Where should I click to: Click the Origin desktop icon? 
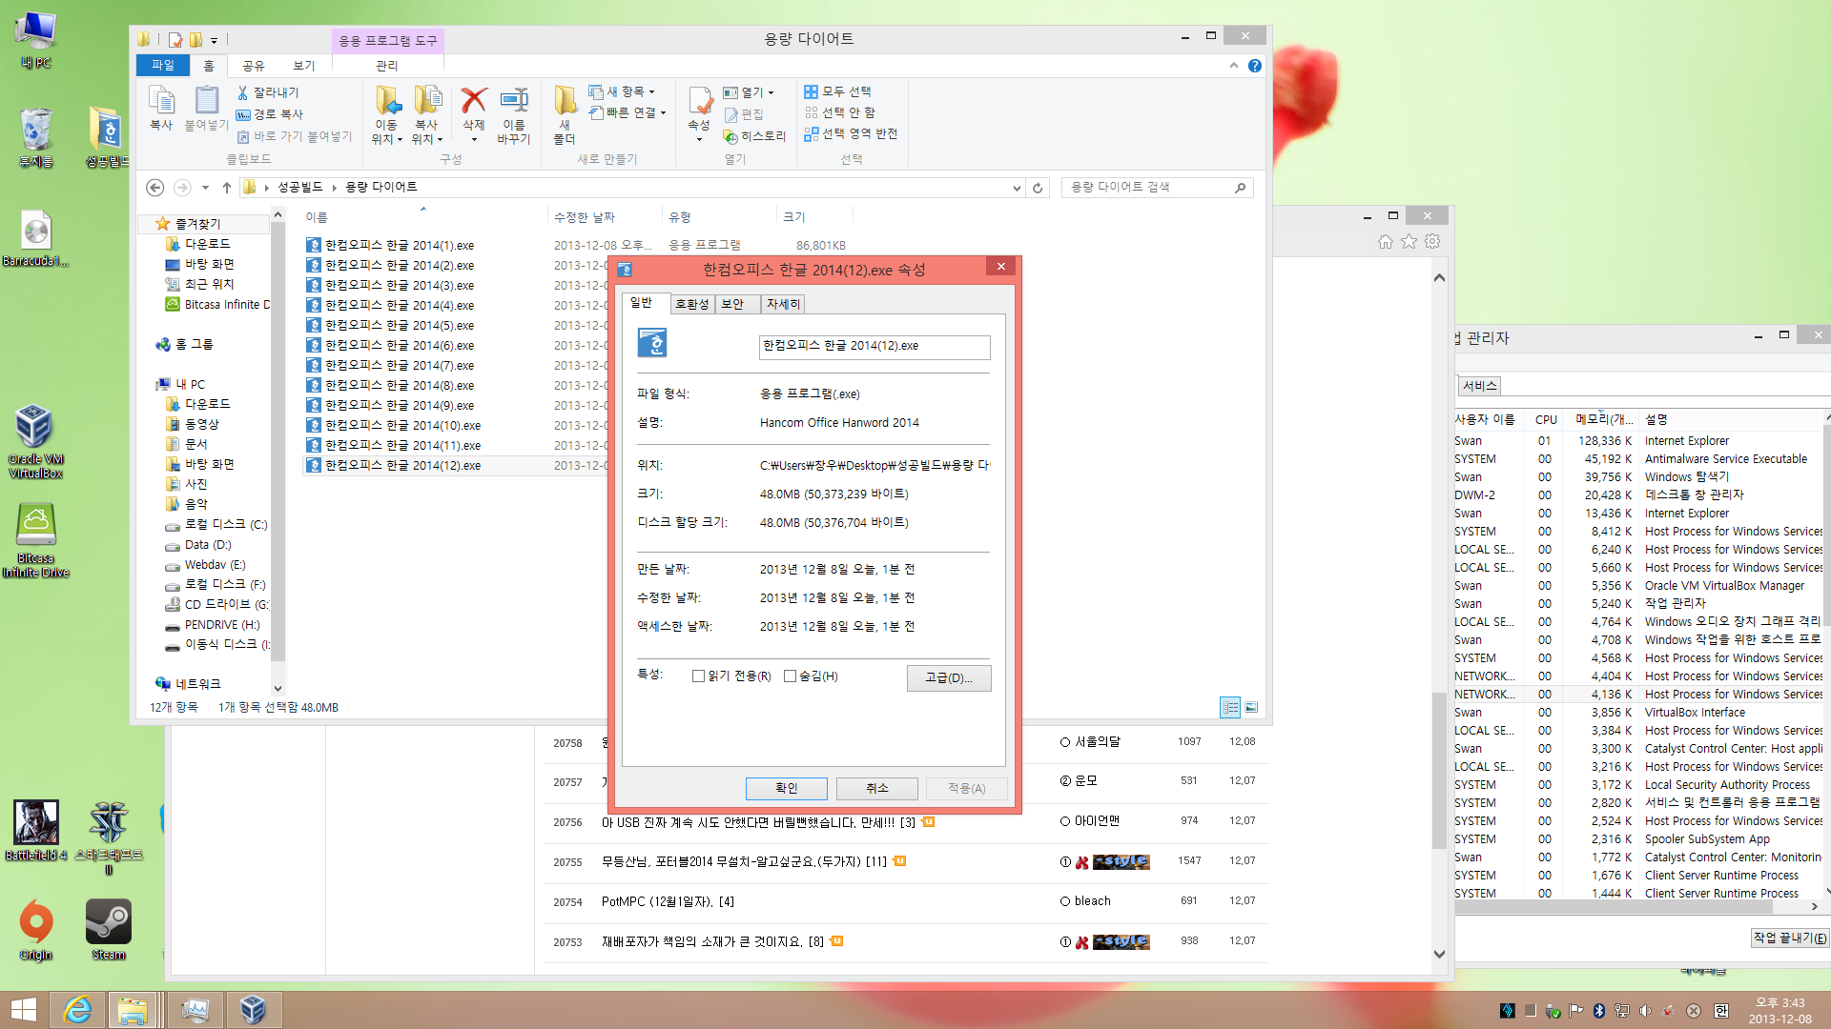click(36, 930)
